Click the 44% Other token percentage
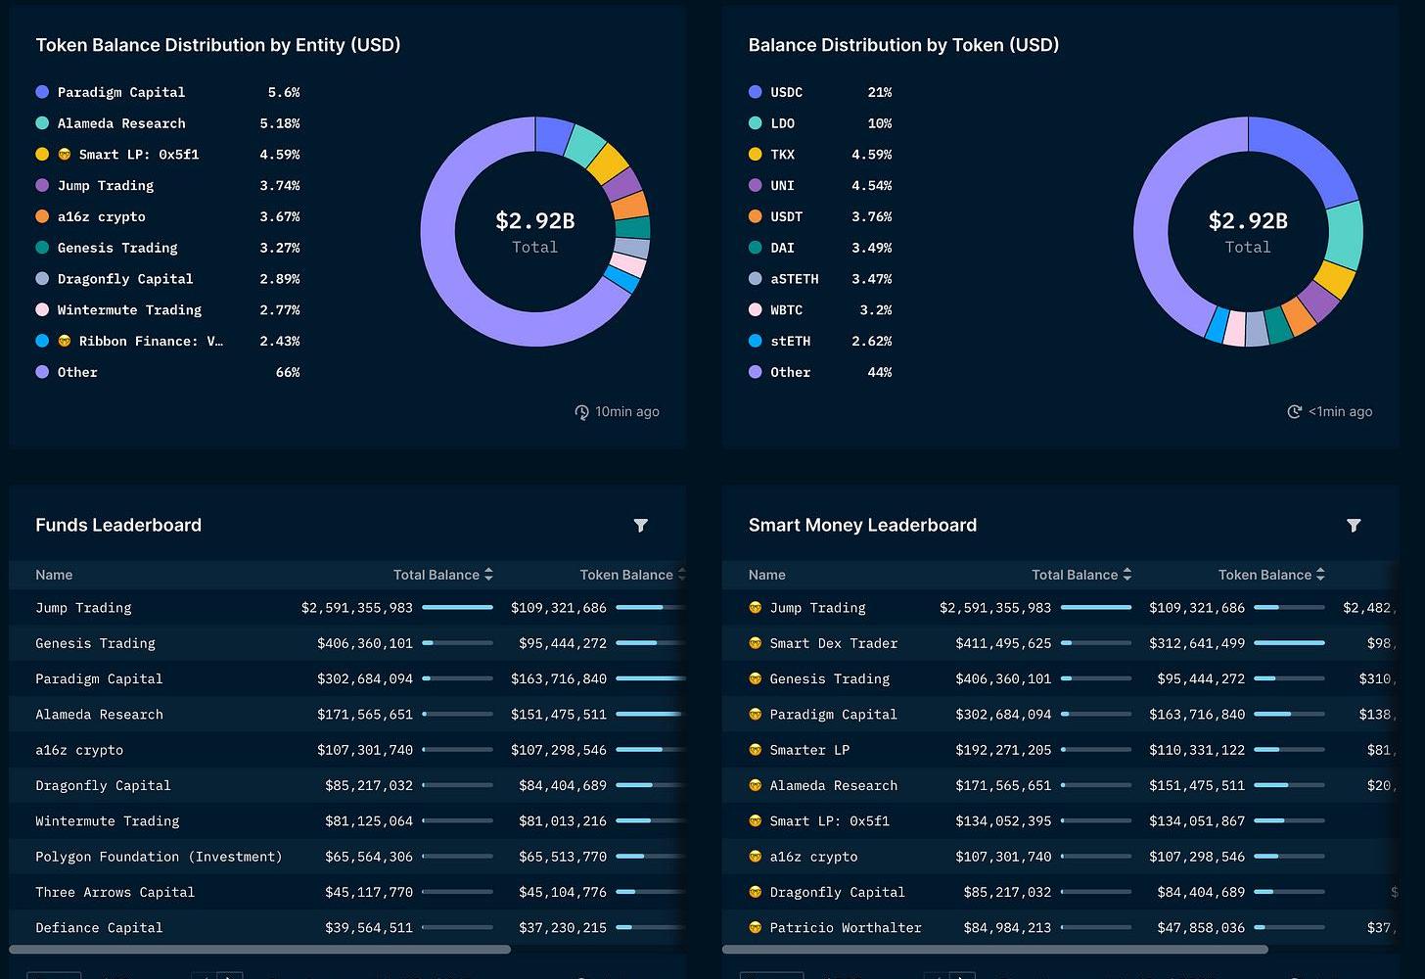Viewport: 1425px width, 979px height. 880,373
